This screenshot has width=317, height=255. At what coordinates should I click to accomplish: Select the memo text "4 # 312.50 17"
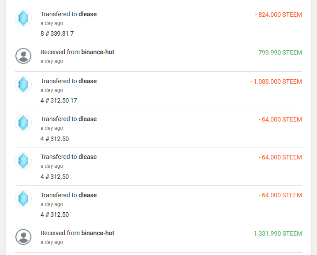[x=59, y=100]
